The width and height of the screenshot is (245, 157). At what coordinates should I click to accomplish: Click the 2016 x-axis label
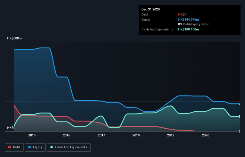[67, 135]
